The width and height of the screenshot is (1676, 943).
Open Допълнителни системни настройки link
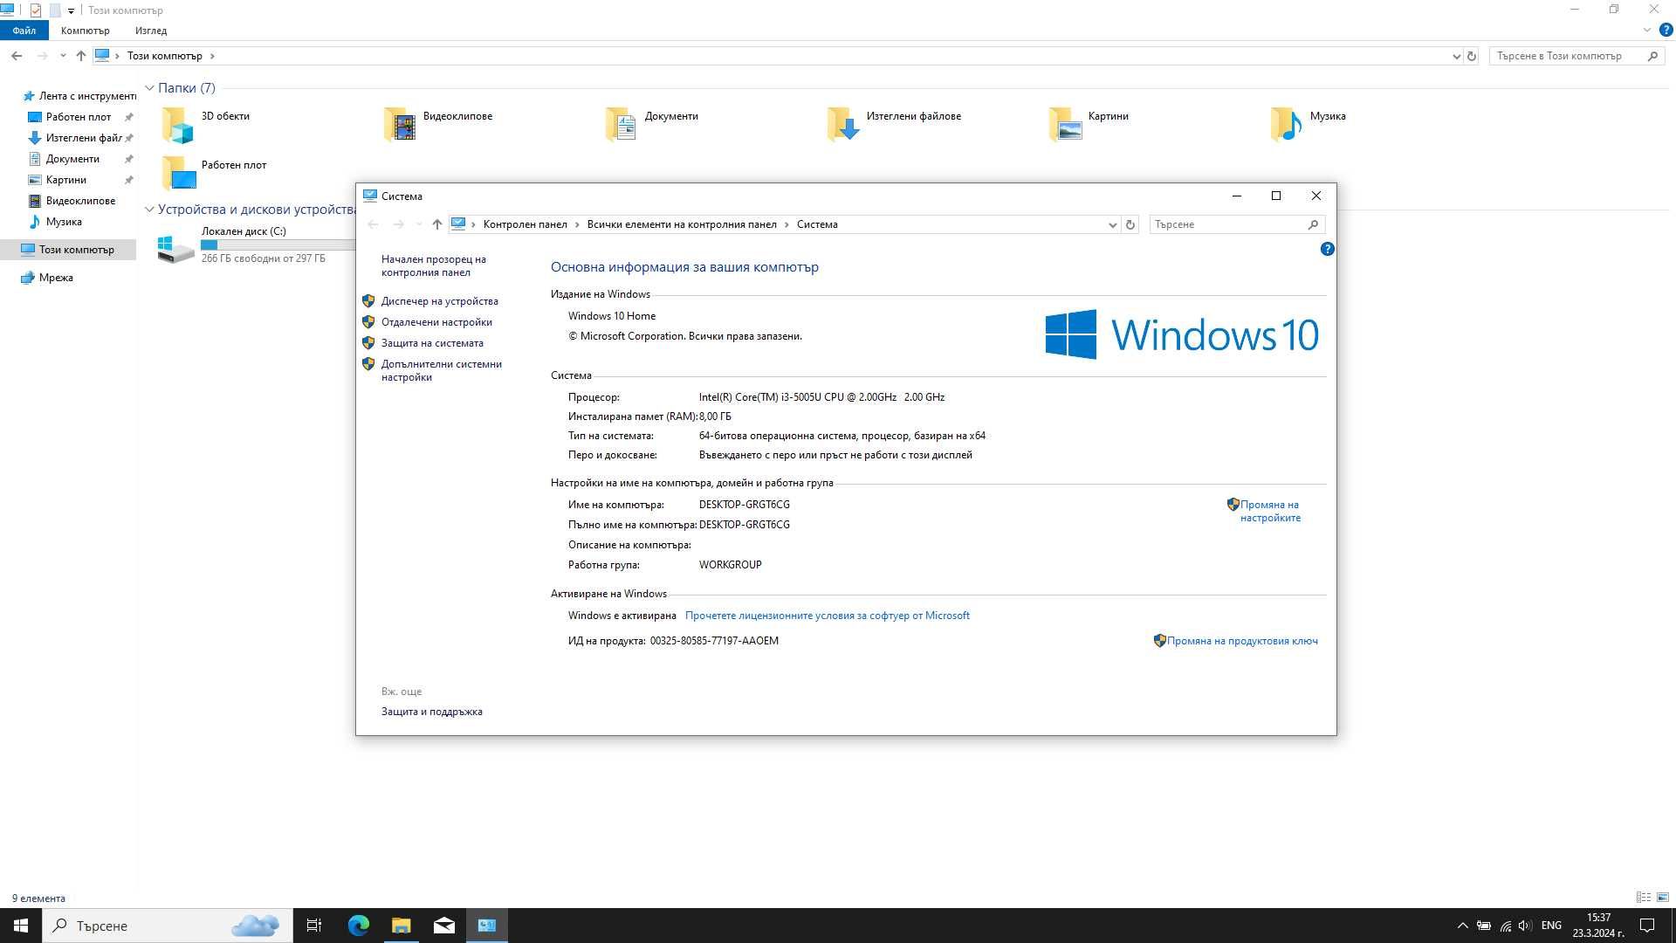coord(442,370)
